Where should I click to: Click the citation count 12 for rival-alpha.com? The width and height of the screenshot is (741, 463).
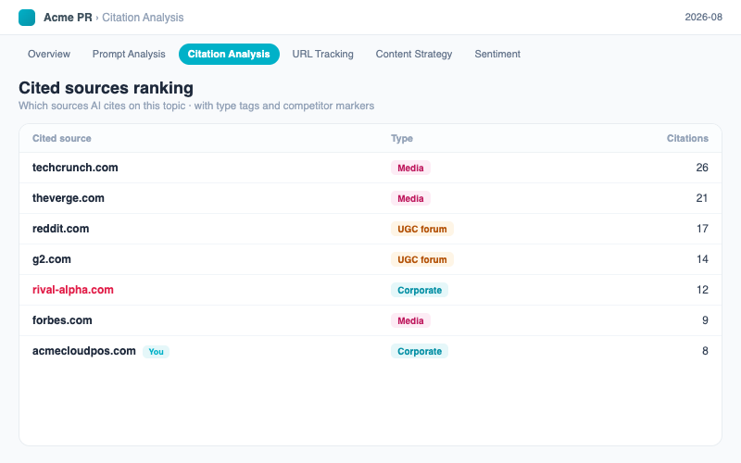702,290
